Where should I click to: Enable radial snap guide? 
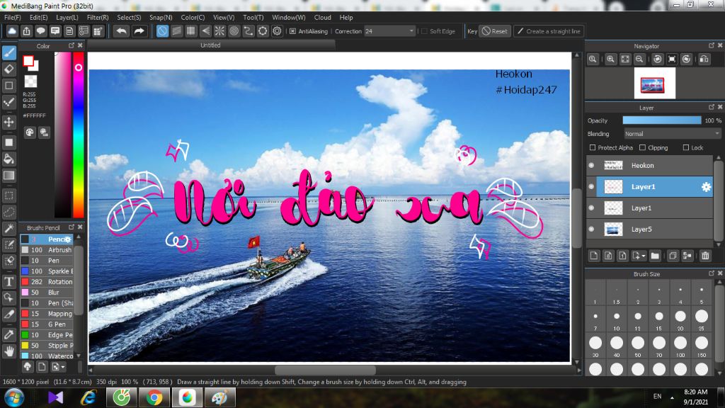(x=219, y=31)
